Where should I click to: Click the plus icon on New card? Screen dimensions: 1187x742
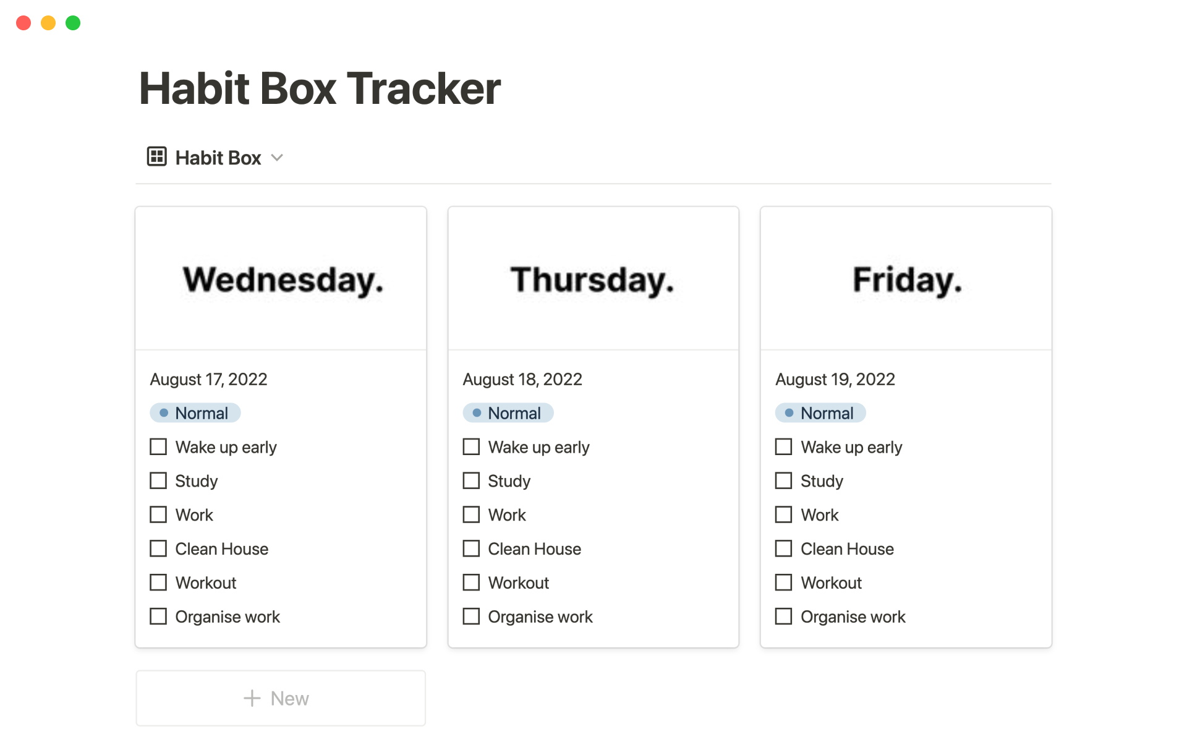(x=252, y=698)
